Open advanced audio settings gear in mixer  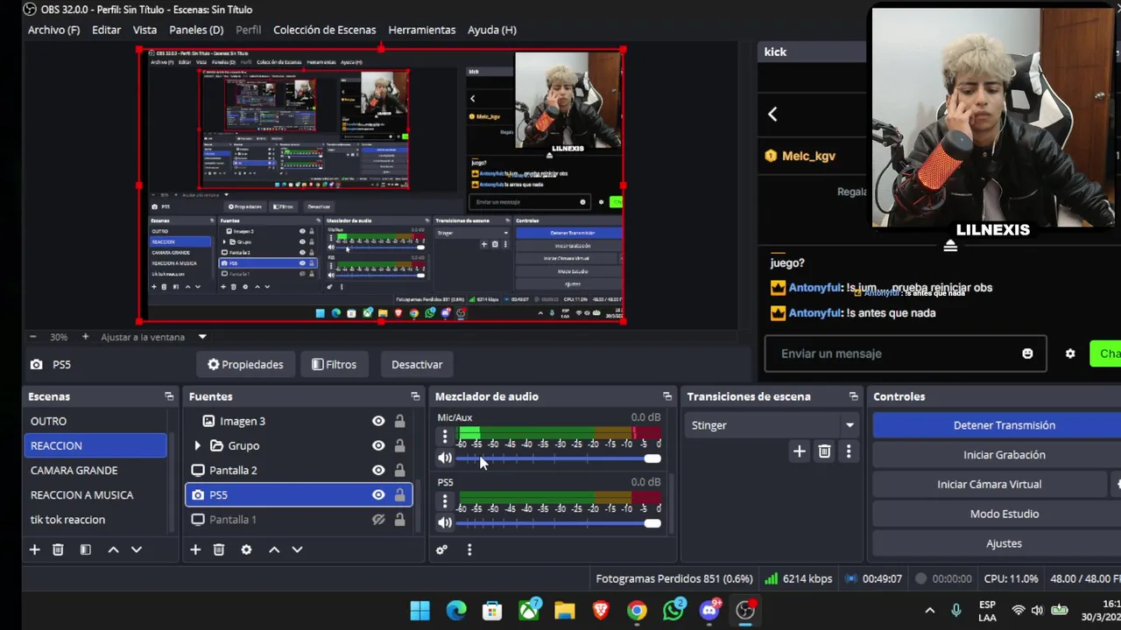[441, 549]
